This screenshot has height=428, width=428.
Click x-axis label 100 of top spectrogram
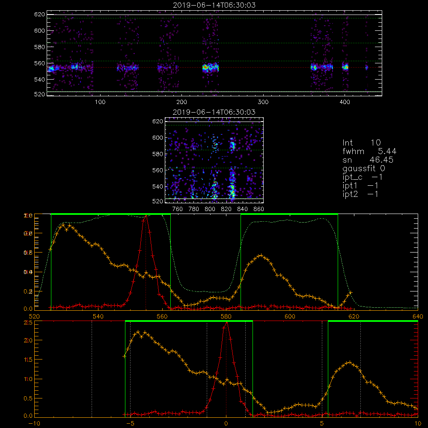(x=100, y=102)
